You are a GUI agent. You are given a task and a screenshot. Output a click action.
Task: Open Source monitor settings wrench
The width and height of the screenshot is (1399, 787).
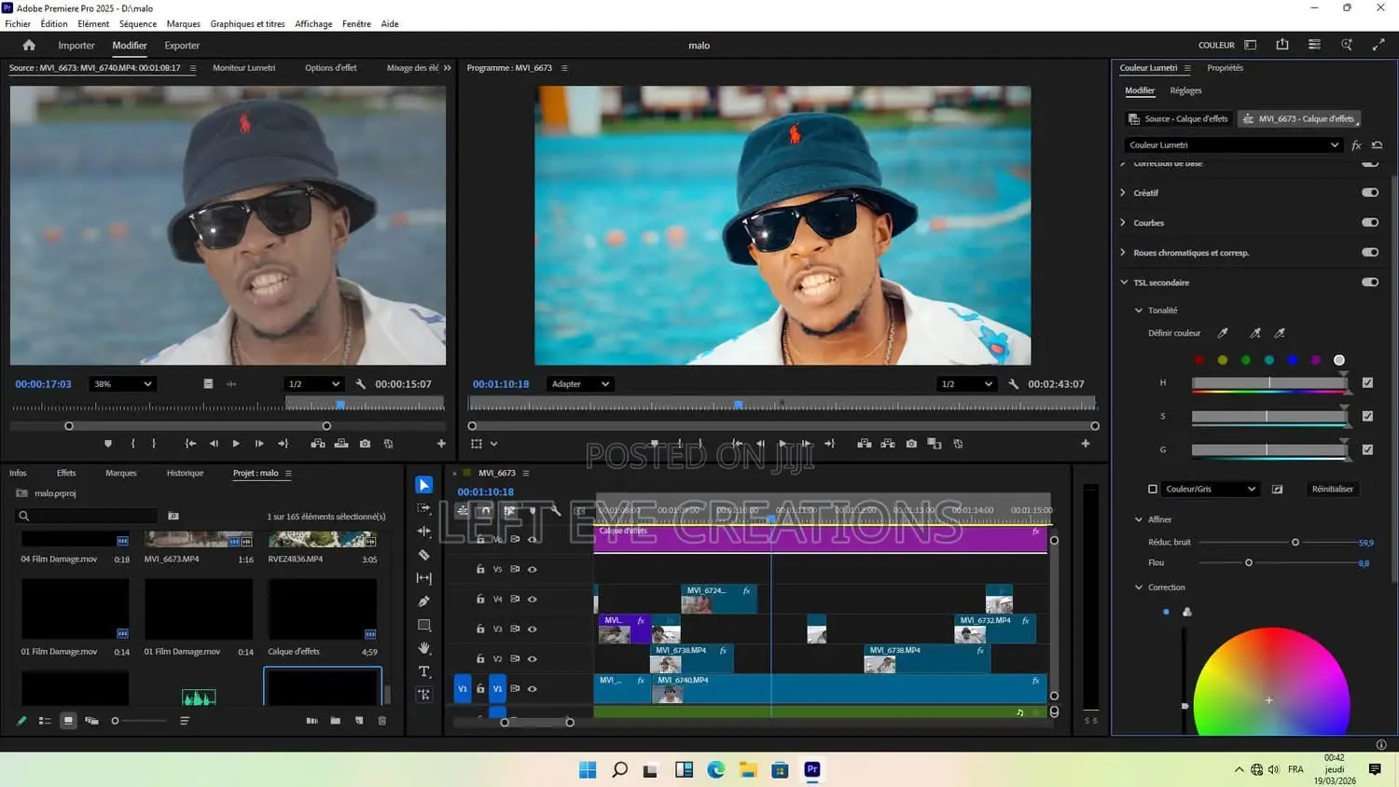361,384
